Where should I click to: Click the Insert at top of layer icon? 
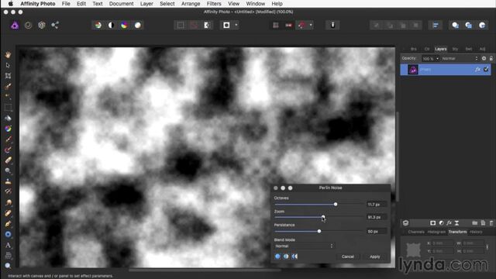coord(468,26)
